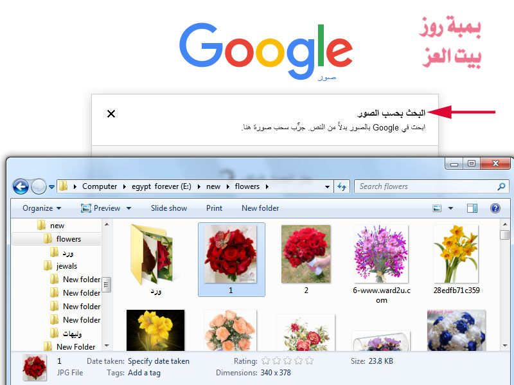Click the file list scroll up arrow

(505, 225)
